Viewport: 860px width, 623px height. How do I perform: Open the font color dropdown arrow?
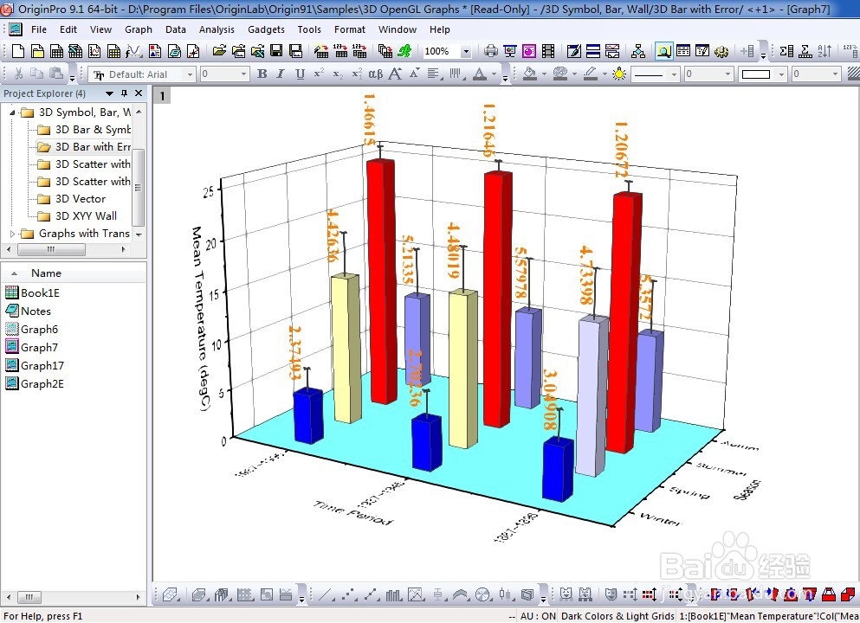click(495, 74)
